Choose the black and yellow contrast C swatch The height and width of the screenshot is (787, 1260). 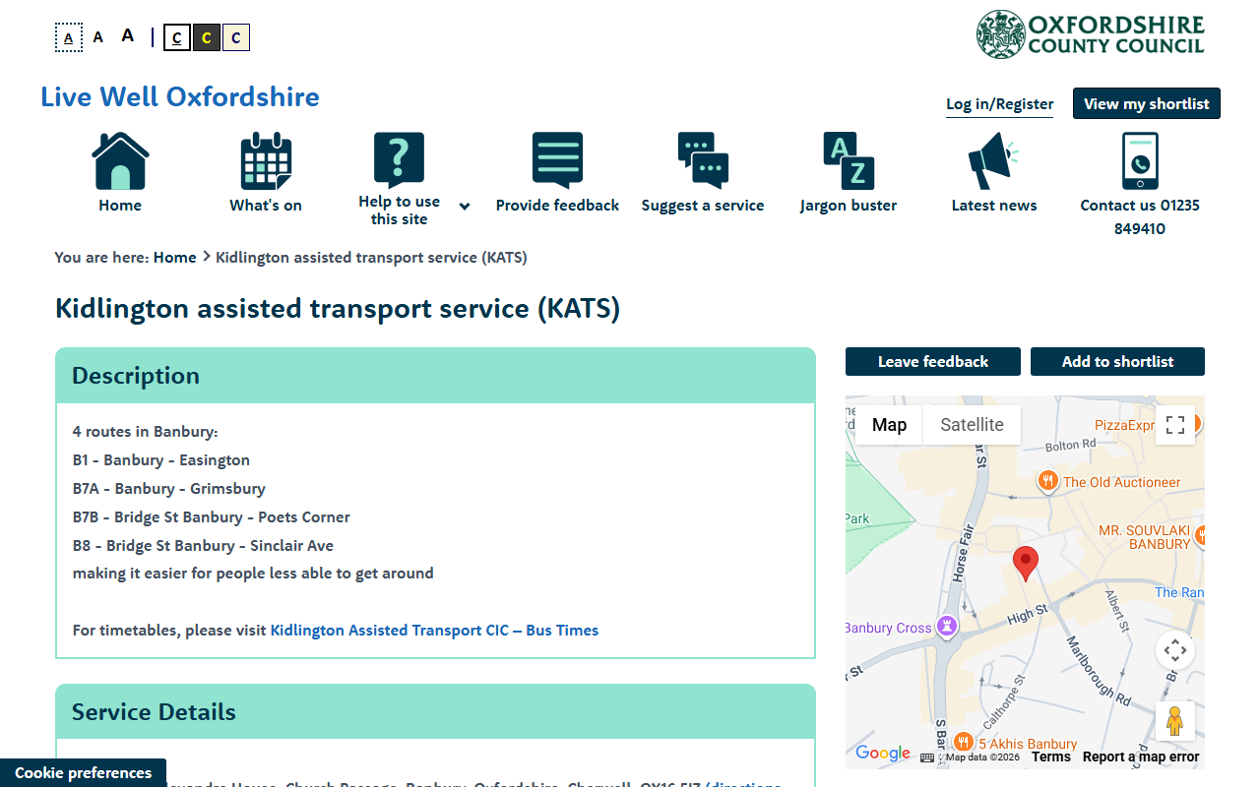coord(206,37)
